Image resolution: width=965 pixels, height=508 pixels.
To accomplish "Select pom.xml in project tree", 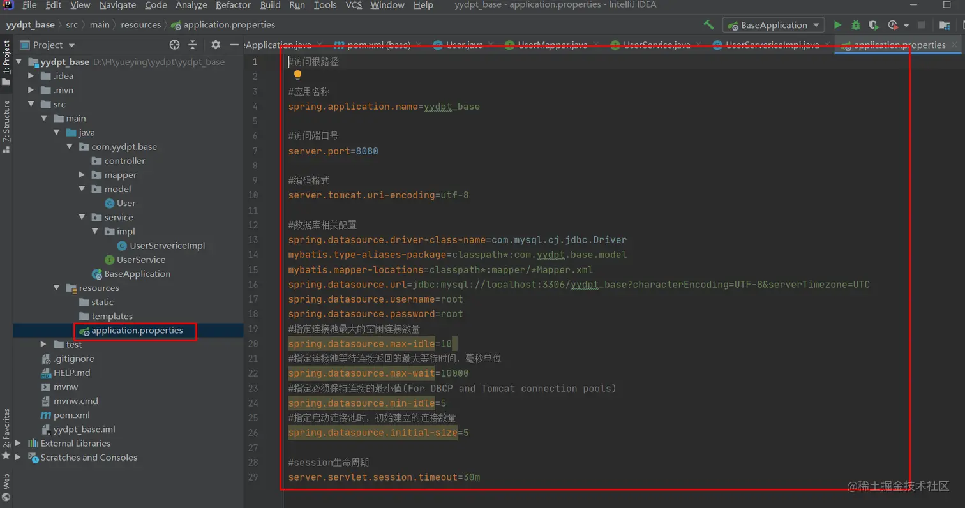I will coord(71,415).
